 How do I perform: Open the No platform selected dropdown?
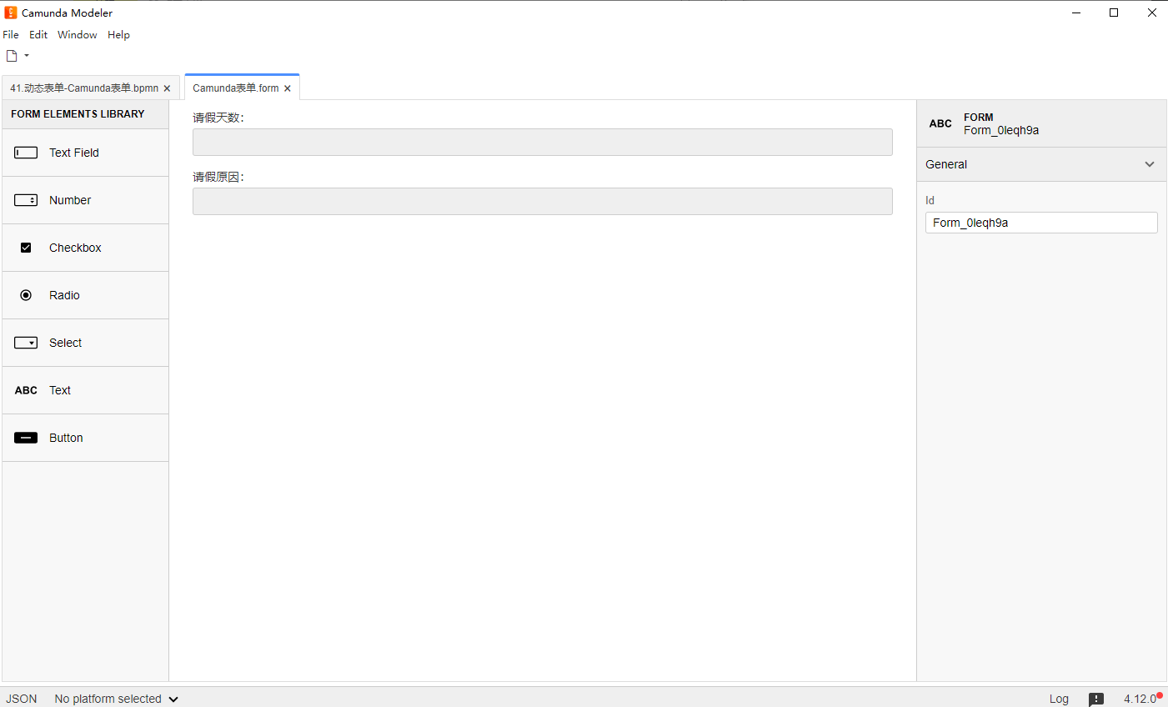click(116, 699)
